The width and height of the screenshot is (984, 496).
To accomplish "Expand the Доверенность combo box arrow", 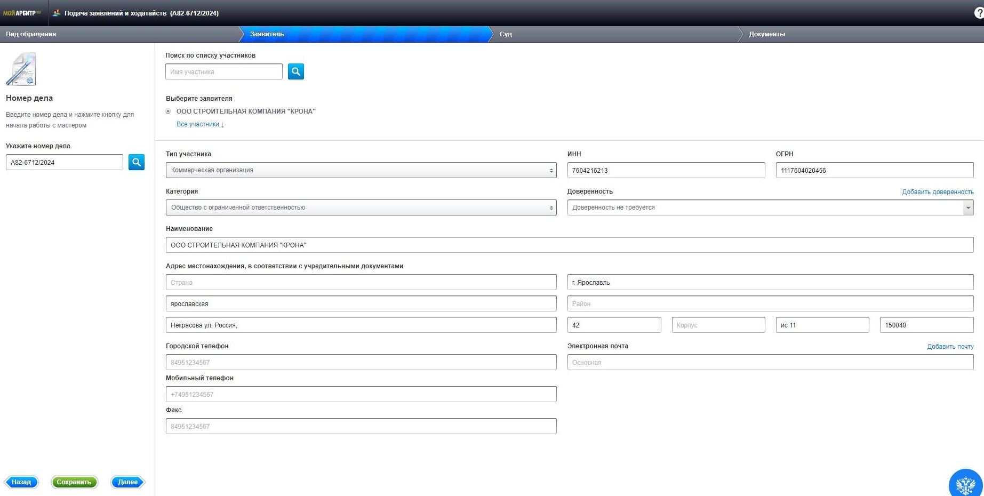I will (968, 207).
